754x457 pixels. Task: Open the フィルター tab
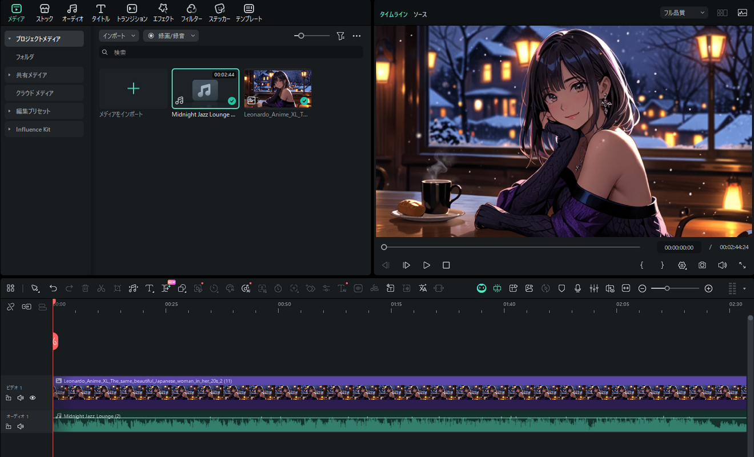pos(192,13)
